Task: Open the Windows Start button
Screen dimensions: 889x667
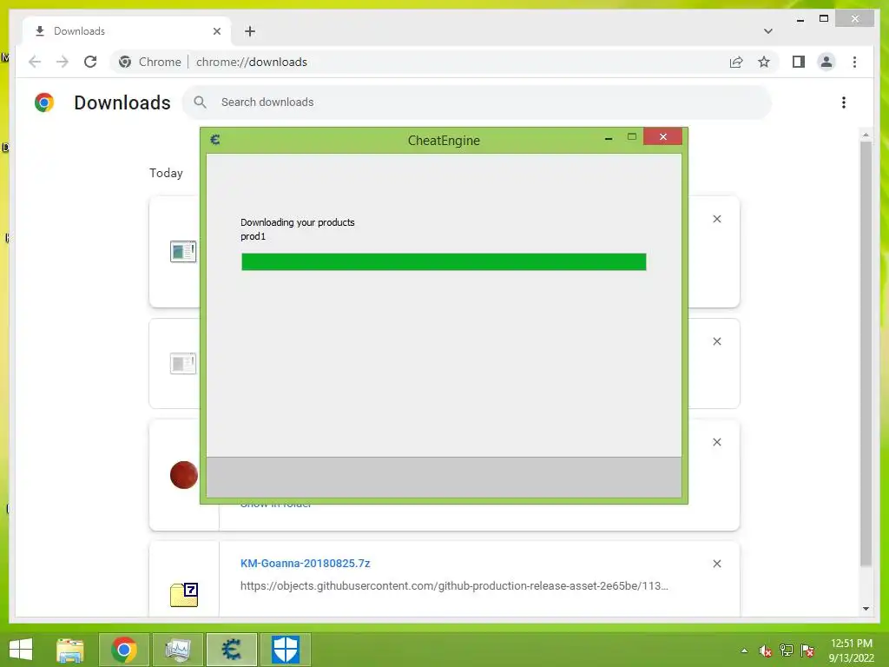Action: tap(21, 650)
